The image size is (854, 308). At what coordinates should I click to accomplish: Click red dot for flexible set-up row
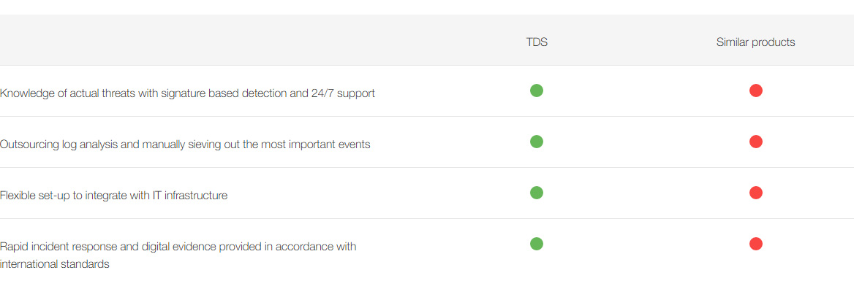756,193
